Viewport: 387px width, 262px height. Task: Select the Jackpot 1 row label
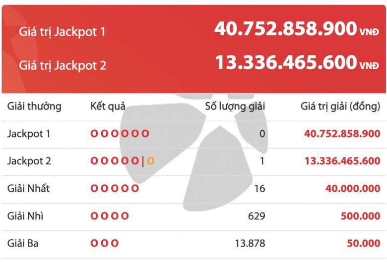(29, 133)
